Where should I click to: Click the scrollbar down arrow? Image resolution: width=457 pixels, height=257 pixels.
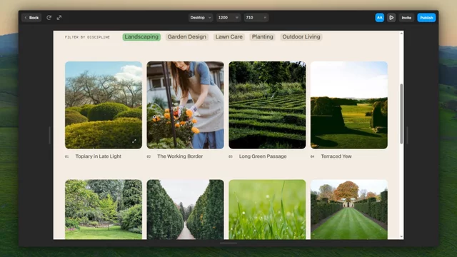pyautogui.click(x=401, y=236)
